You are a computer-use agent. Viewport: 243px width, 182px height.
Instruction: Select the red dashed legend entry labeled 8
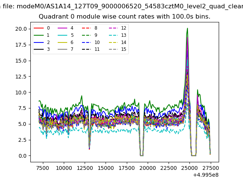87,28
